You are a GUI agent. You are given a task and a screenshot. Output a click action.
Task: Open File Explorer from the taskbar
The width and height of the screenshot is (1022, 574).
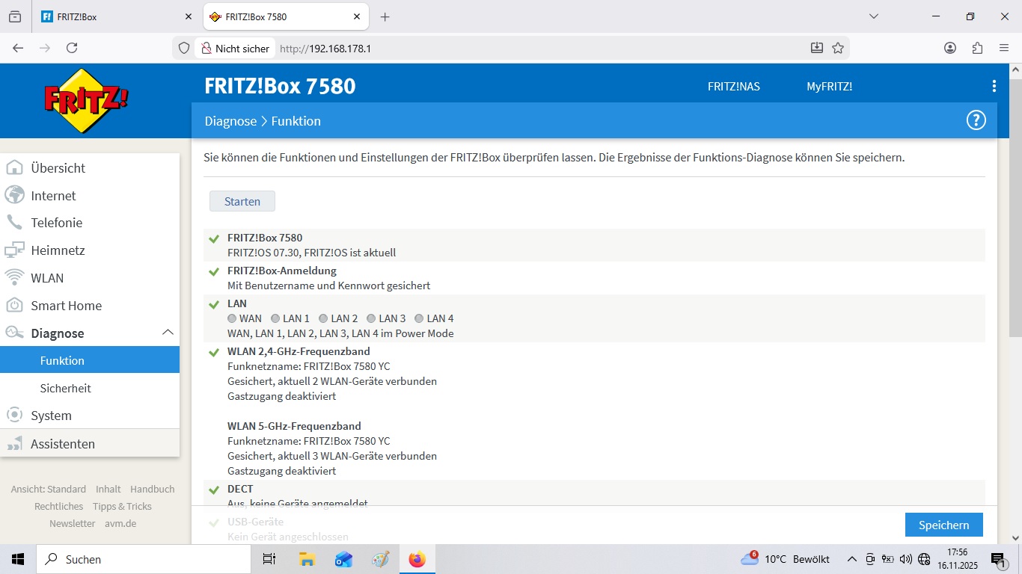[307, 559]
